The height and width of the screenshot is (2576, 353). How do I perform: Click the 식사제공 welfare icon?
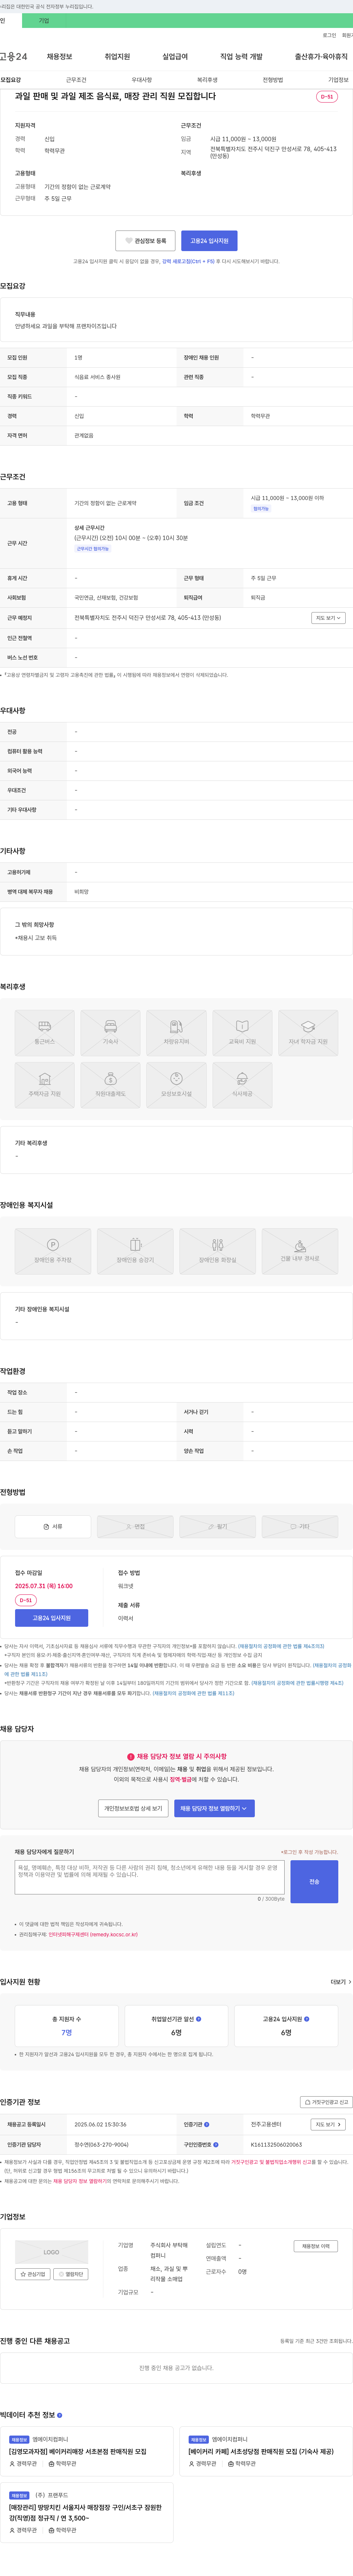pyautogui.click(x=242, y=1085)
